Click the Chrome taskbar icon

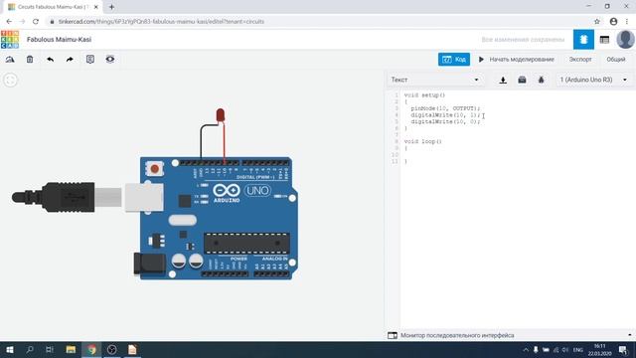coord(91,349)
